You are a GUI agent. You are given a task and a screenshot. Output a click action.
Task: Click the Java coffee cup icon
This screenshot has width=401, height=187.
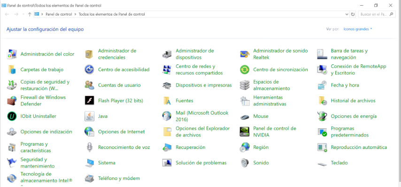point(89,116)
